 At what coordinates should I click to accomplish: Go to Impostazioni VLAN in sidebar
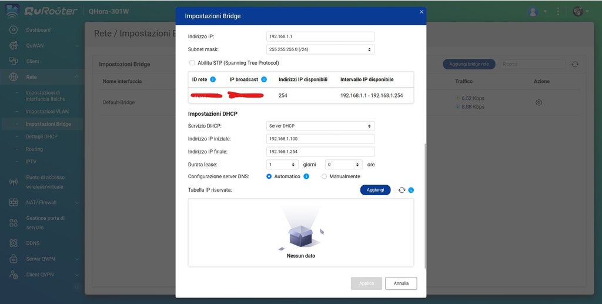tap(48, 112)
